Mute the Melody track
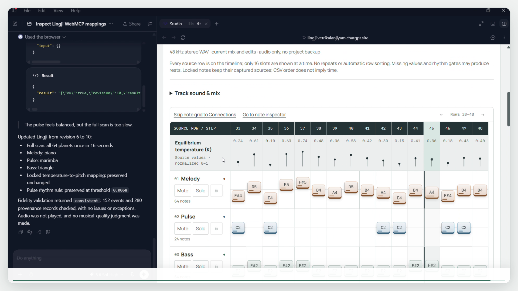Screen dimensions: 518x291 click(183, 190)
